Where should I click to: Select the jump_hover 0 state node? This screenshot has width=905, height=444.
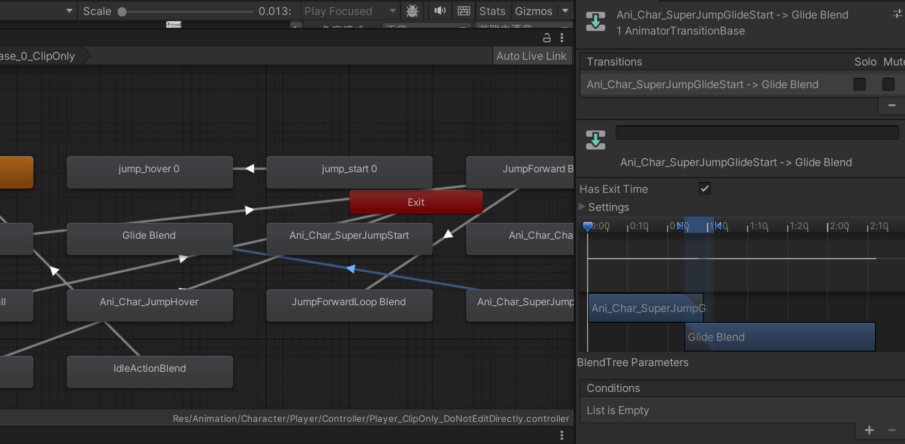[150, 172]
